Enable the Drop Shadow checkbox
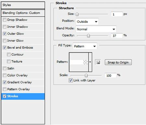This screenshot has width=146, height=125. pyautogui.click(x=5, y=20)
